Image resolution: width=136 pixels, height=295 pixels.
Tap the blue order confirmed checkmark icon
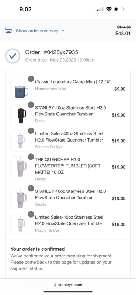(x=13, y=56)
